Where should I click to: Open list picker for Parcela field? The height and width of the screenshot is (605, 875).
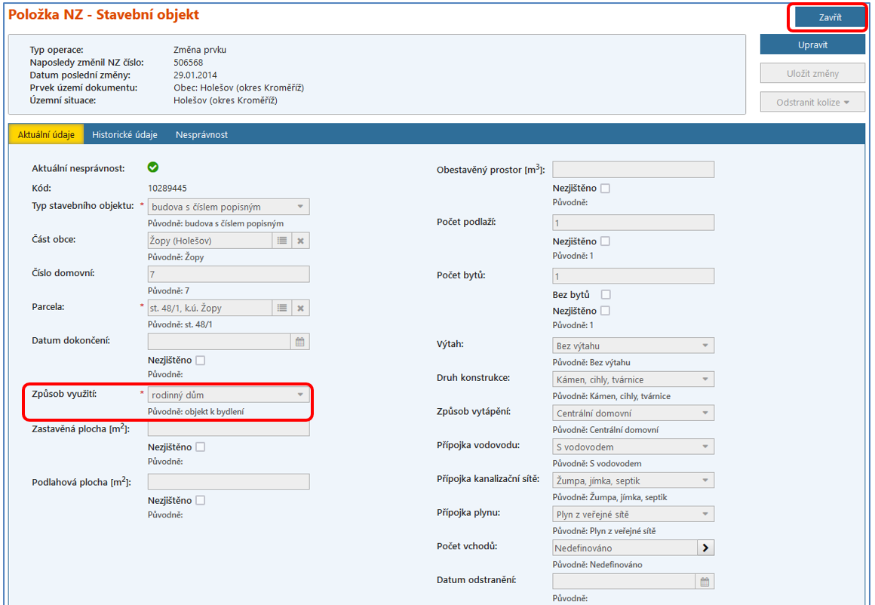282,308
